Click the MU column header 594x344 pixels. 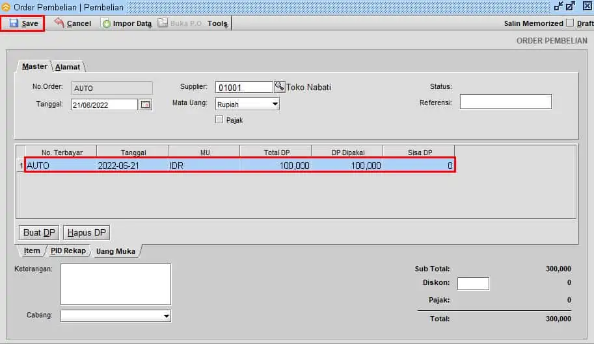click(x=204, y=153)
